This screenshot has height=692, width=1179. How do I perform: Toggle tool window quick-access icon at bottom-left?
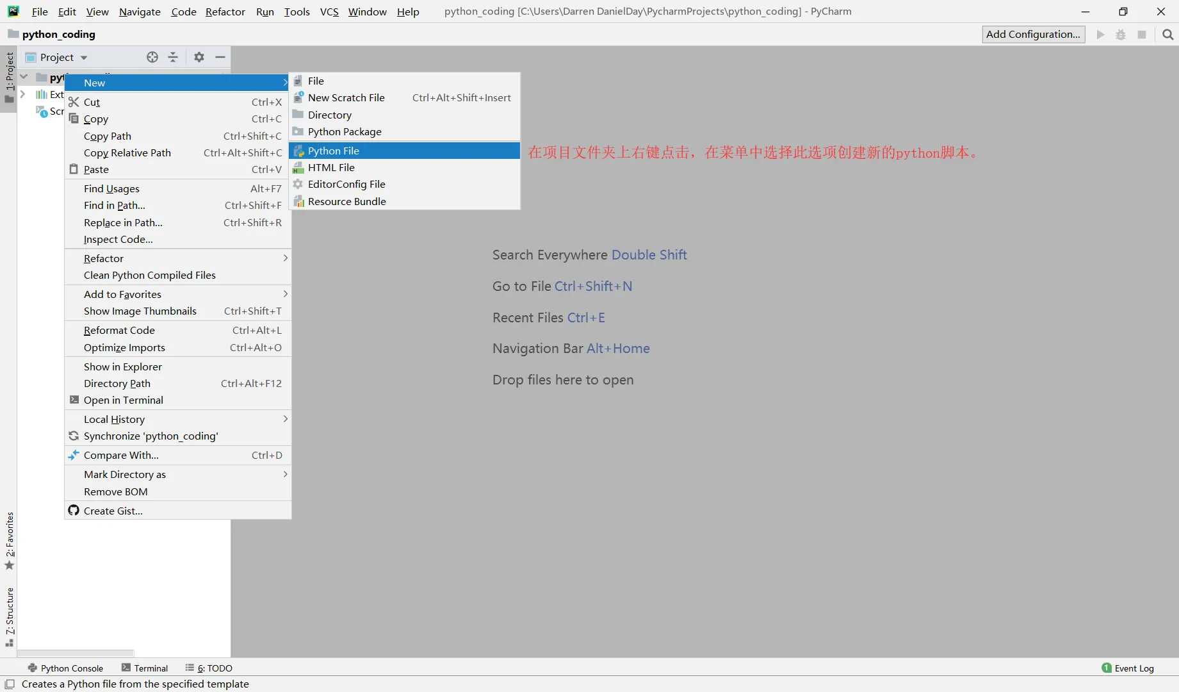point(9,684)
